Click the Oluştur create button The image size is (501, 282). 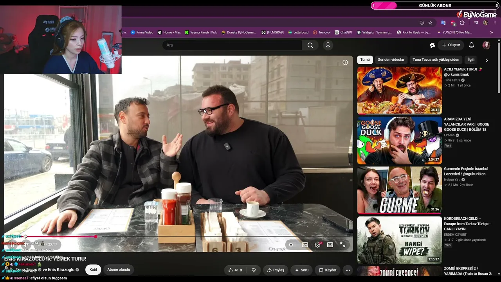click(x=451, y=45)
